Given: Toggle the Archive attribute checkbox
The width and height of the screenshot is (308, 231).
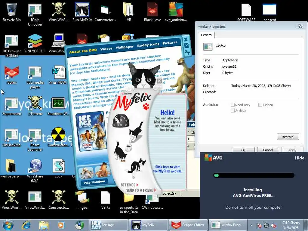Looking at the screenshot, I should (x=233, y=111).
